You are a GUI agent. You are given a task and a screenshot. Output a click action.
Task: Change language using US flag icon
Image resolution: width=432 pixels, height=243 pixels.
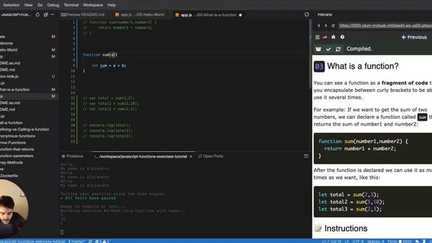[x=325, y=37]
